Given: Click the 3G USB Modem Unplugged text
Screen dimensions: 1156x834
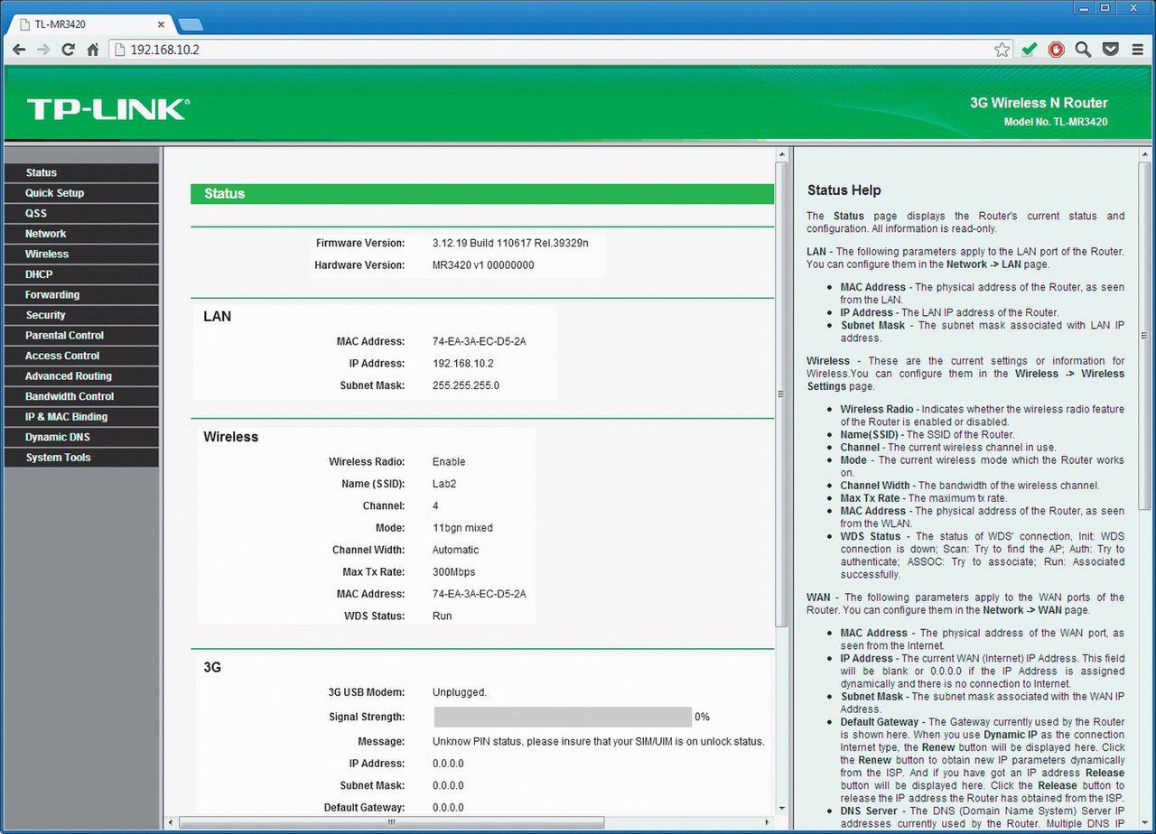Looking at the screenshot, I should point(459,693).
